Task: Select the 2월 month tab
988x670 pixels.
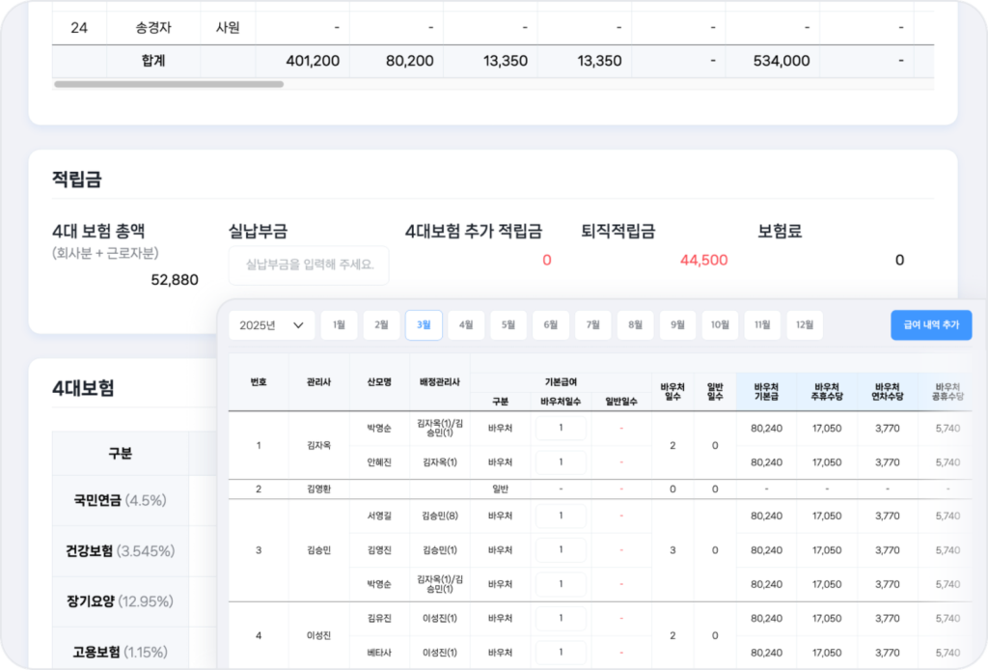Action: (381, 325)
